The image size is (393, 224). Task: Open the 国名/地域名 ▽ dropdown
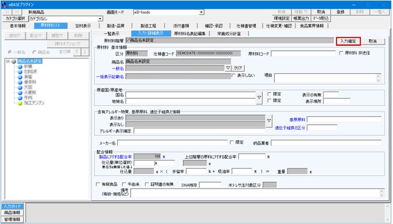click(259, 98)
